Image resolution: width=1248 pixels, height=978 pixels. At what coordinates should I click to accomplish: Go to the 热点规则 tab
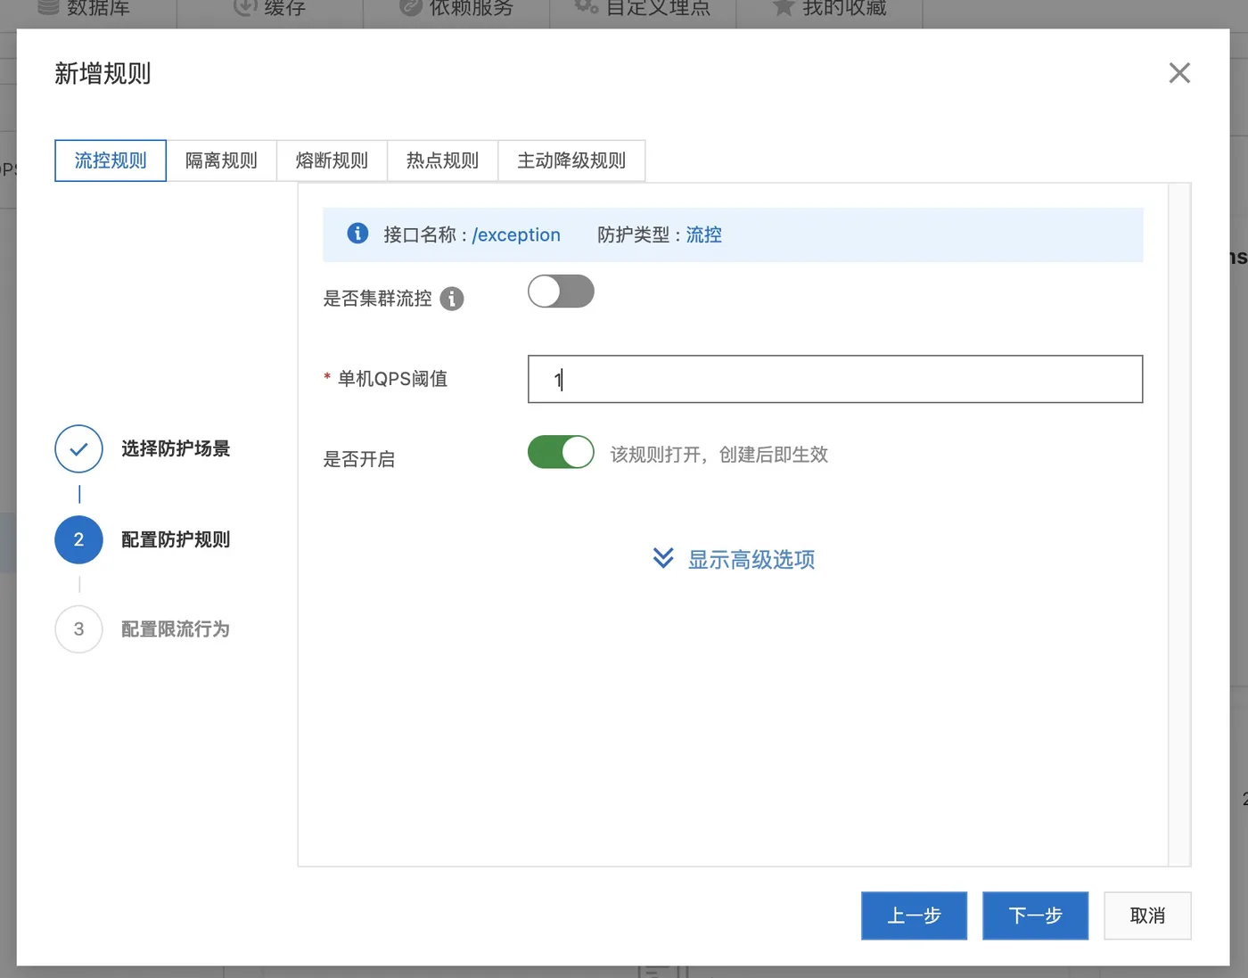point(442,160)
